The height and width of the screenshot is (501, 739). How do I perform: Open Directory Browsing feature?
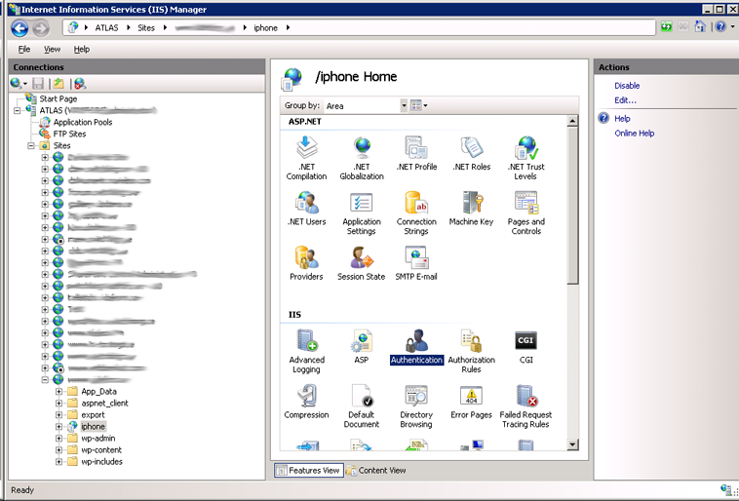416,406
